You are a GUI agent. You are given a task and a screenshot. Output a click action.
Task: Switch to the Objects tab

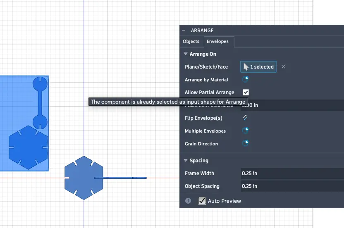pos(191,41)
